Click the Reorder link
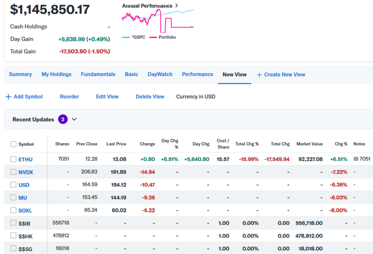Image resolution: width=373 pixels, height=254 pixels. point(69,97)
